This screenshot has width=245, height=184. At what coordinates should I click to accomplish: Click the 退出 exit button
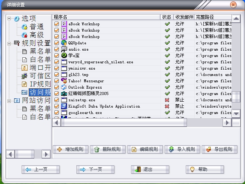click(150, 169)
